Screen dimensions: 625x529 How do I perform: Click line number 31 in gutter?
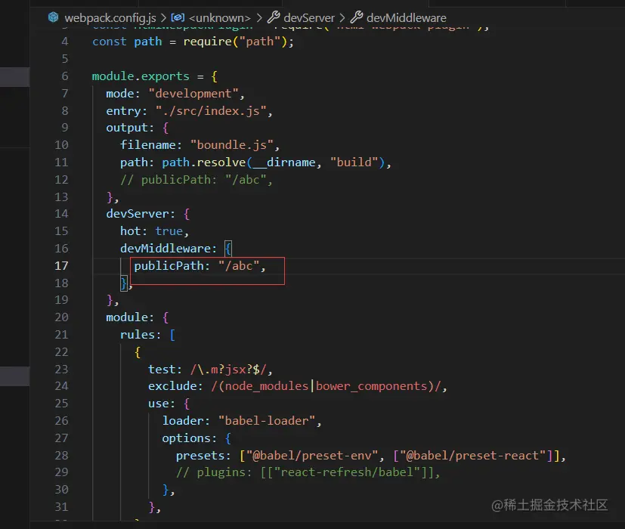pos(61,506)
